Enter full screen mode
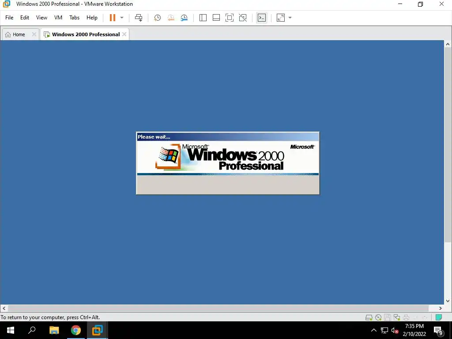The width and height of the screenshot is (452, 339). coord(230,18)
